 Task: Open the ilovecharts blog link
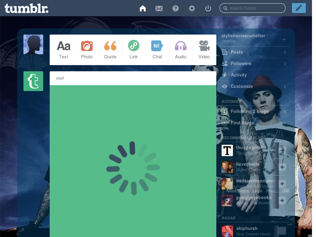tap(247, 164)
